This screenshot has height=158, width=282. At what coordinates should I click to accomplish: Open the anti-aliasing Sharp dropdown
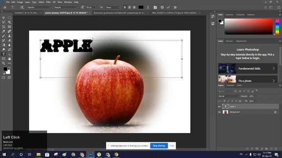click(113, 7)
